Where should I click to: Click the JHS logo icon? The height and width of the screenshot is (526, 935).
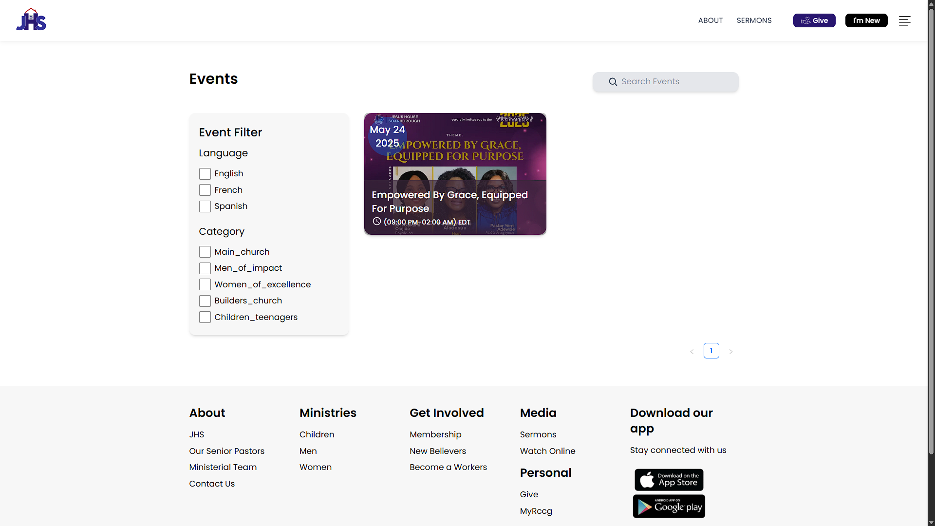tap(31, 20)
